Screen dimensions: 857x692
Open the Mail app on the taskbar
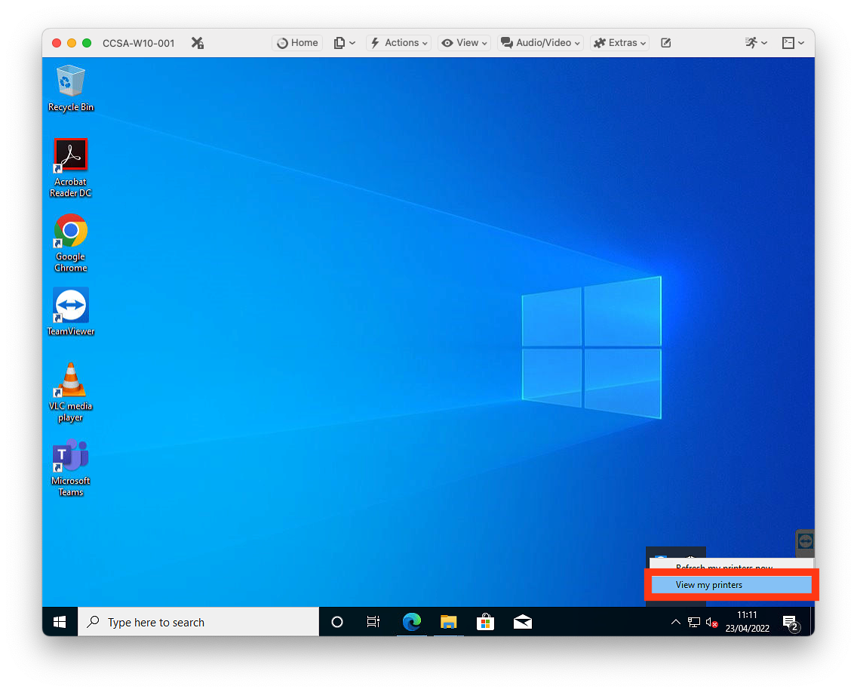tap(523, 622)
